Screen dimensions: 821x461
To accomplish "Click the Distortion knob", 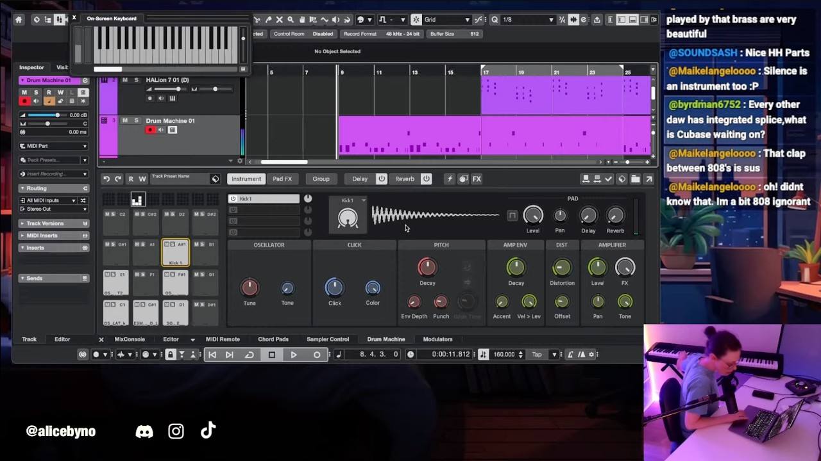I will coord(562,268).
